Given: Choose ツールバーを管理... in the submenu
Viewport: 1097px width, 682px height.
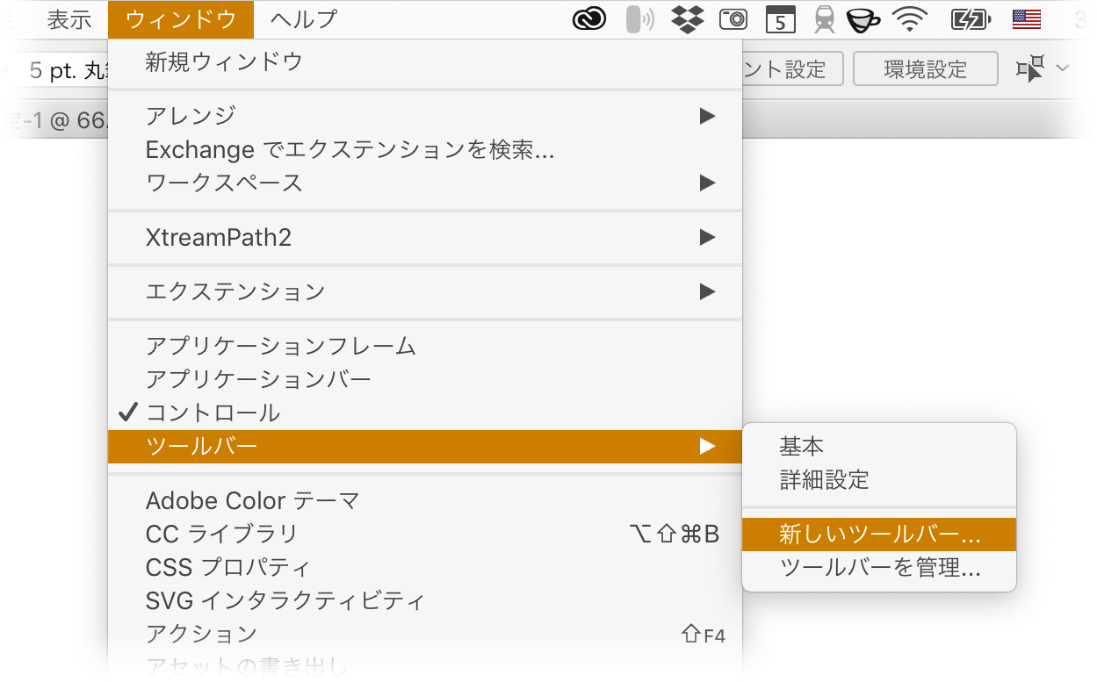Looking at the screenshot, I should [879, 568].
